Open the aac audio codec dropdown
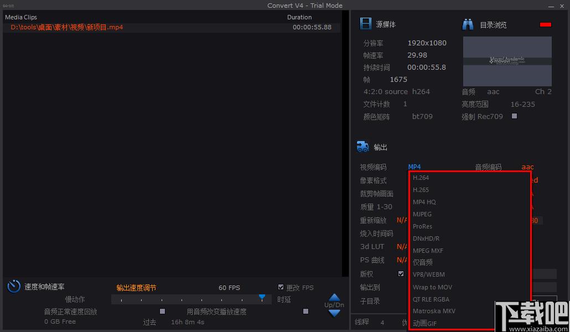Image resolution: width=570 pixels, height=332 pixels. click(527, 167)
